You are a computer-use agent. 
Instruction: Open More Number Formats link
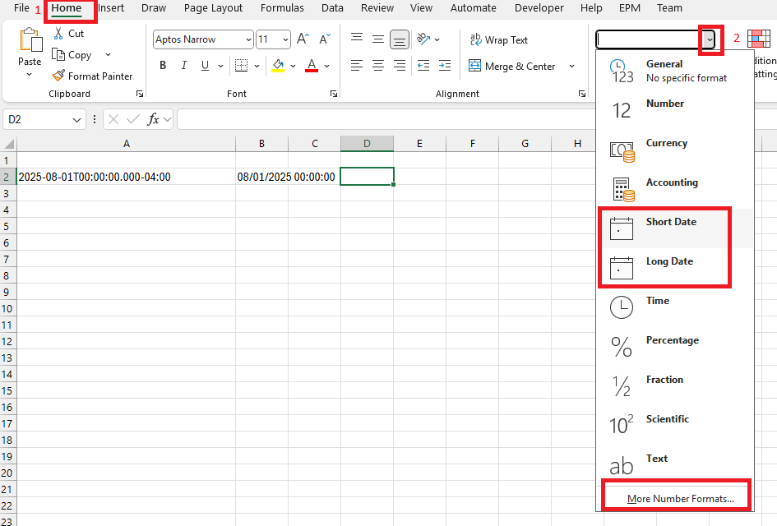(680, 498)
